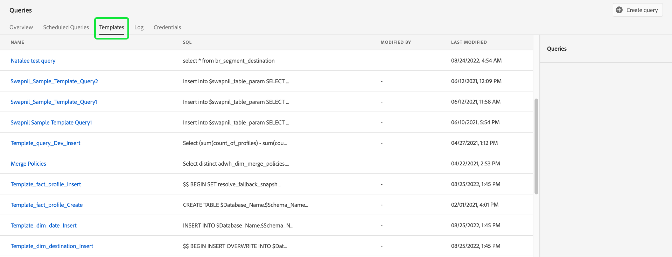This screenshot has width=672, height=257.
Task: Open Swapnil Sample Template Query1 with spaces
Action: point(51,123)
